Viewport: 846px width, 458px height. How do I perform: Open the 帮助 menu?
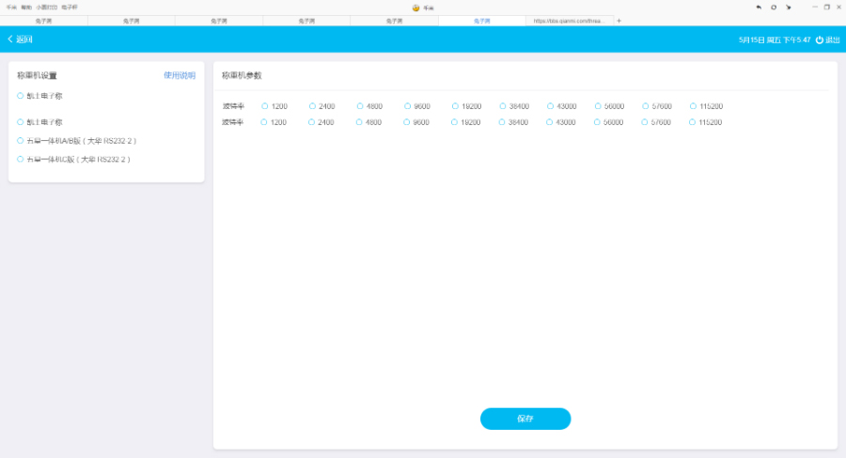(x=26, y=7)
